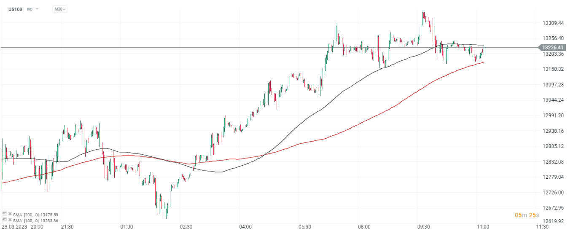The height and width of the screenshot is (234, 568).
Task: Open settings for the SMA 100 indicator
Action: pyautogui.click(x=5, y=220)
